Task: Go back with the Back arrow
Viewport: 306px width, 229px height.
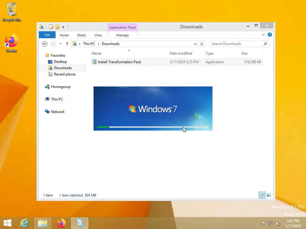Action: 45,44
